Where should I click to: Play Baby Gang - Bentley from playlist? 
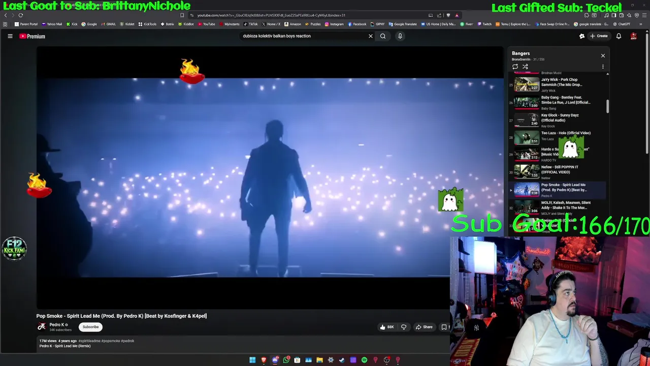click(557, 102)
